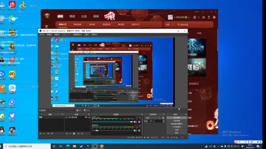Remove the selected scene with the minus icon
The height and width of the screenshot is (149, 266).
click(x=44, y=133)
